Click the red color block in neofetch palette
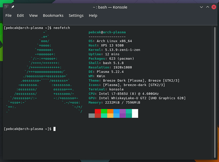 coord(98,111)
